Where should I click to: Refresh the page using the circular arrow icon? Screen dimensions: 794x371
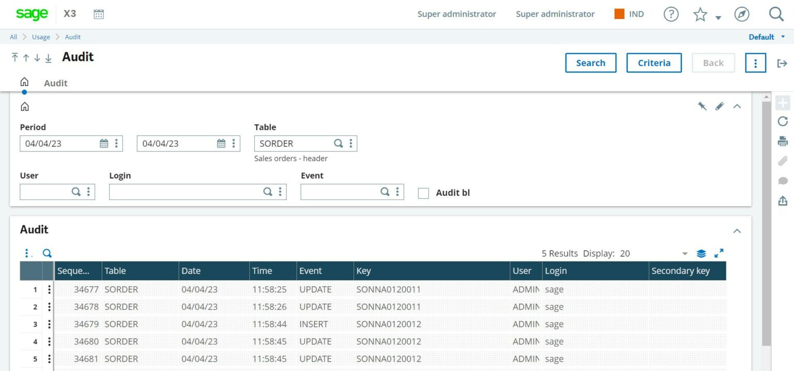pos(782,121)
